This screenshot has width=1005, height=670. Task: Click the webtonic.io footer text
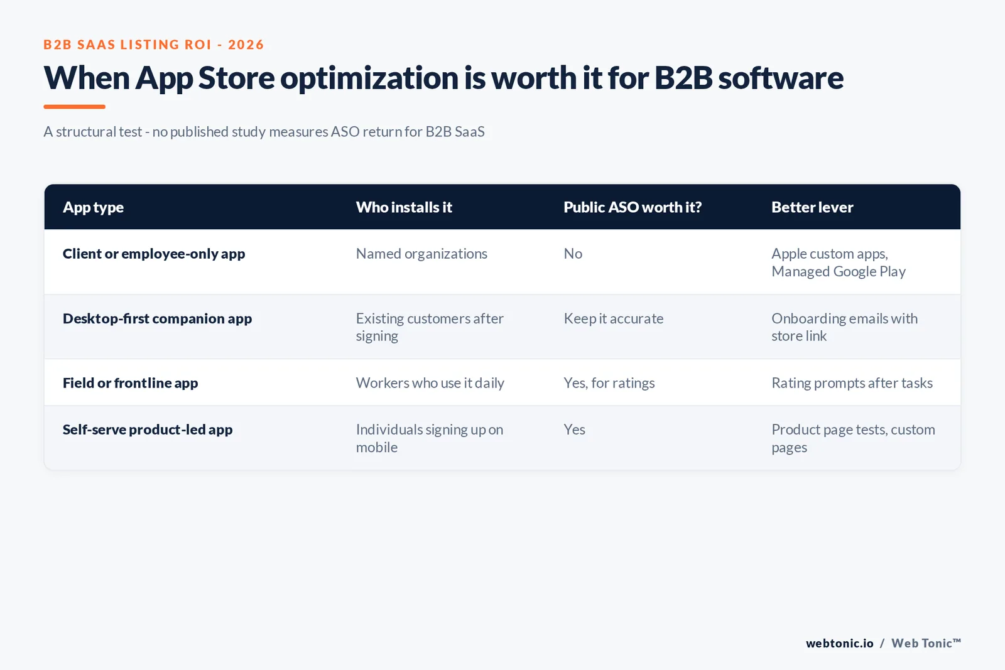click(840, 643)
